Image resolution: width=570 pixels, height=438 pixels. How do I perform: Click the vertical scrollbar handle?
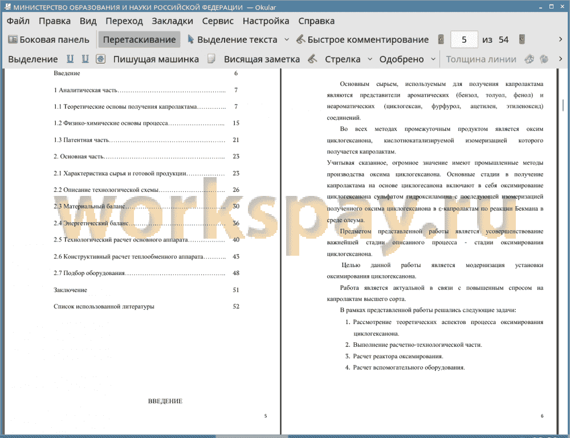click(564, 106)
